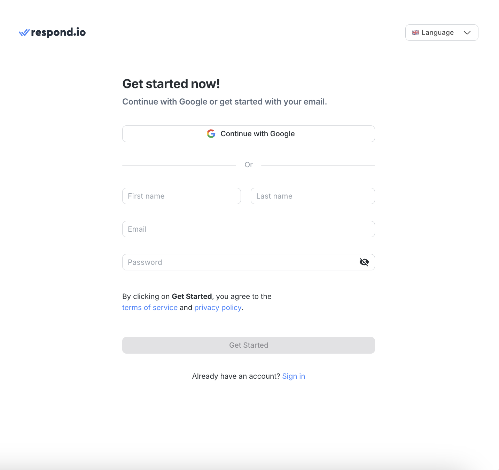
Task: Focus the First name field
Action: pos(181,196)
